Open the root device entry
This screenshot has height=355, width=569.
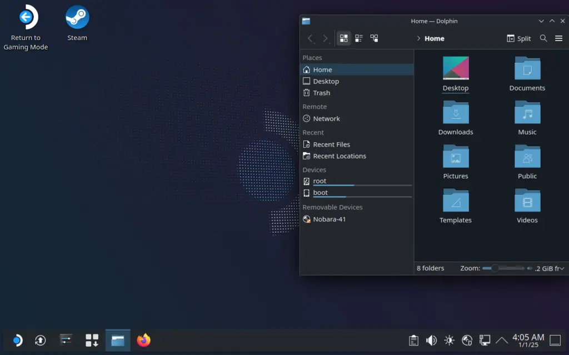(320, 181)
